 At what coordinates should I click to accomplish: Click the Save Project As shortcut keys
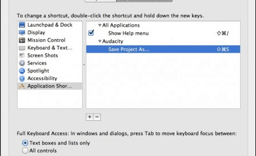click(222, 49)
